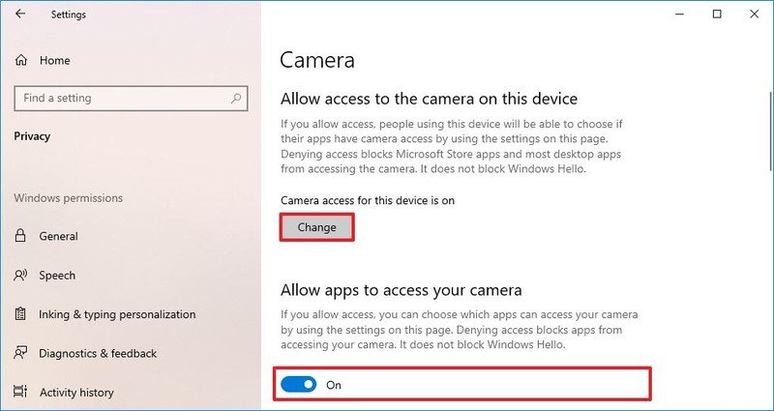
Task: Close the Settings window
Action: (x=755, y=15)
